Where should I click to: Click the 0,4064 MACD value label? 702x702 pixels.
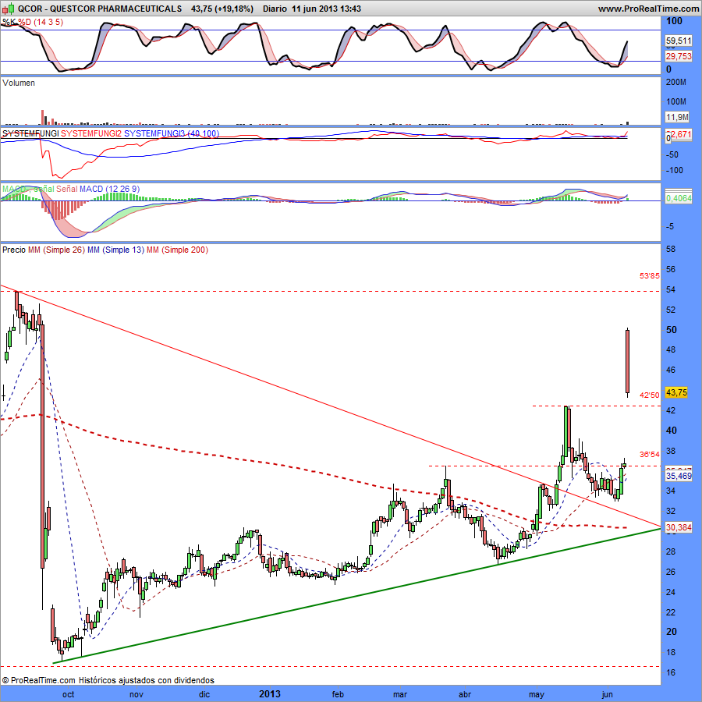pyautogui.click(x=679, y=198)
